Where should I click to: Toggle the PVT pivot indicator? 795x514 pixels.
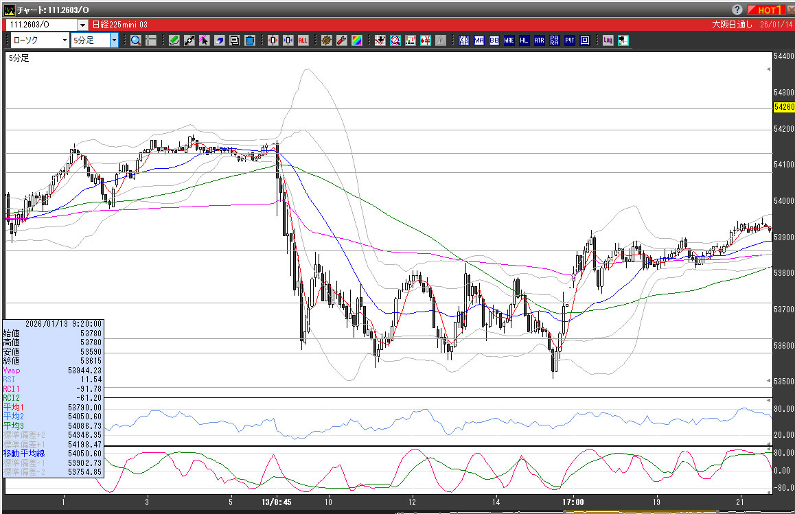[569, 40]
